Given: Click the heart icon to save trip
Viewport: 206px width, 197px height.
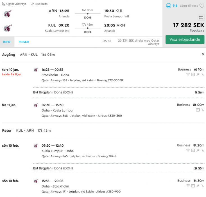Looking at the screenshot, I should pos(202,6).
